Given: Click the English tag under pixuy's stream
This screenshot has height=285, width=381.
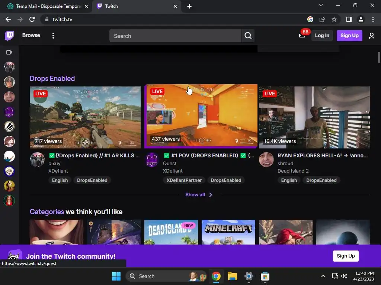Looking at the screenshot, I should 60,180.
